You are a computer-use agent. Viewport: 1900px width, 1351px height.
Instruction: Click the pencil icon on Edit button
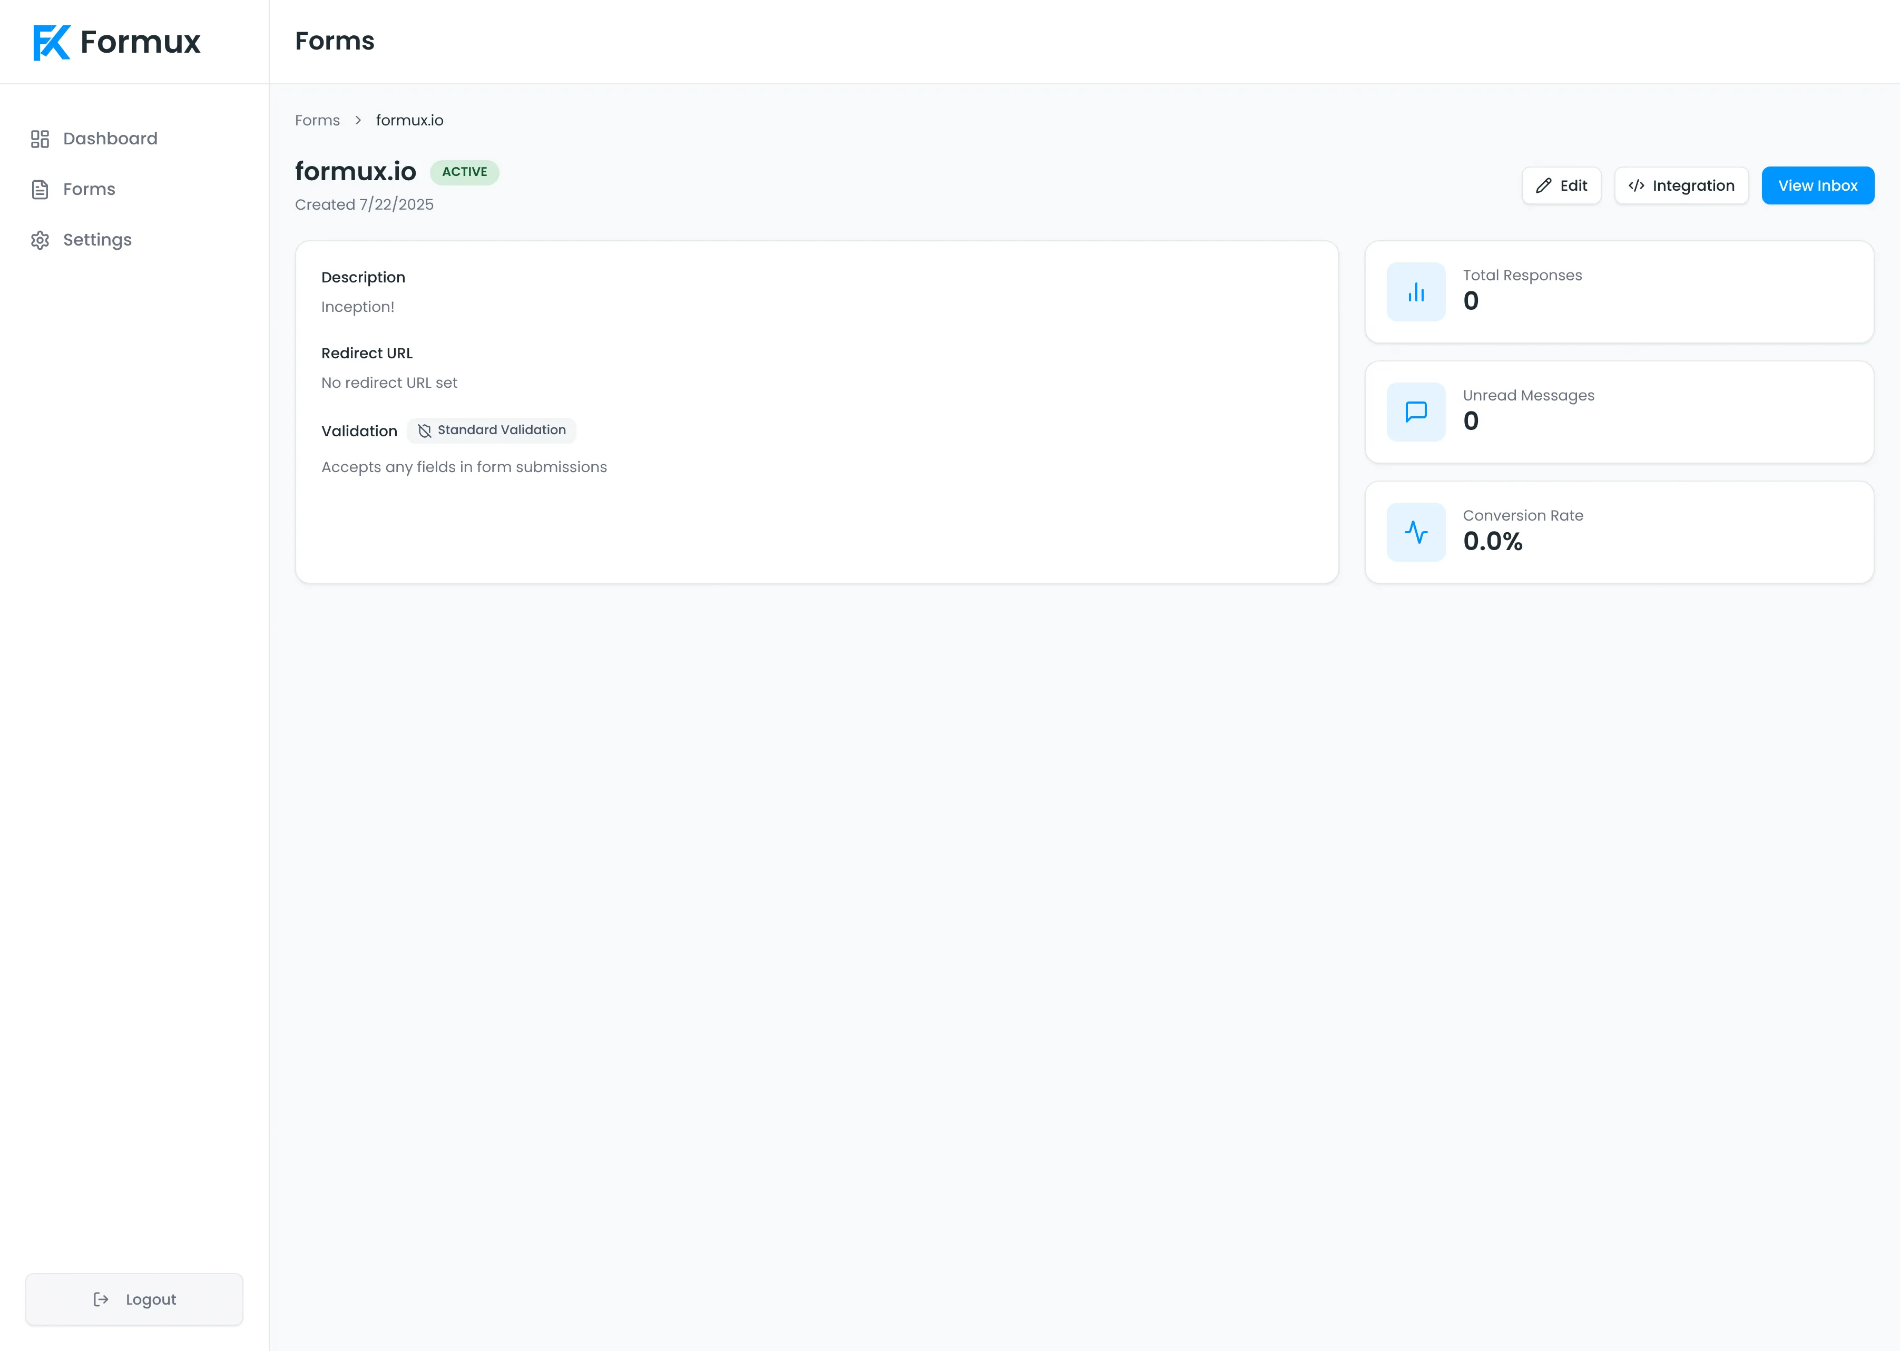click(1544, 185)
